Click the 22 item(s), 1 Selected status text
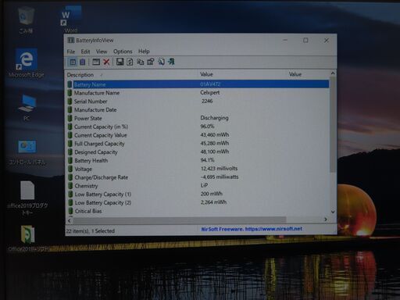 click(90, 231)
